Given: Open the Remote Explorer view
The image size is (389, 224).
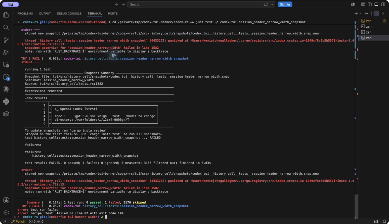Looking at the screenshot, I should click(6, 65).
